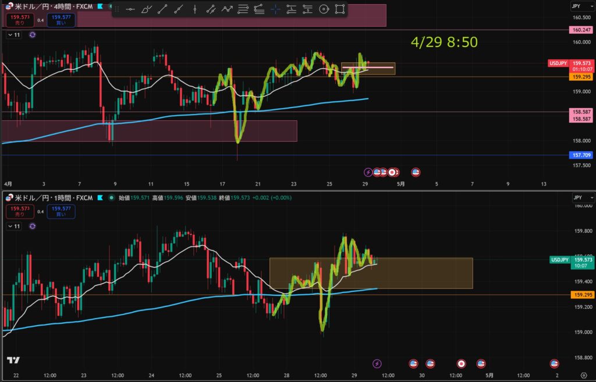Click the 米ドル/円 1時間 symbol title
The image size is (596, 382).
pyautogui.click(x=53, y=198)
